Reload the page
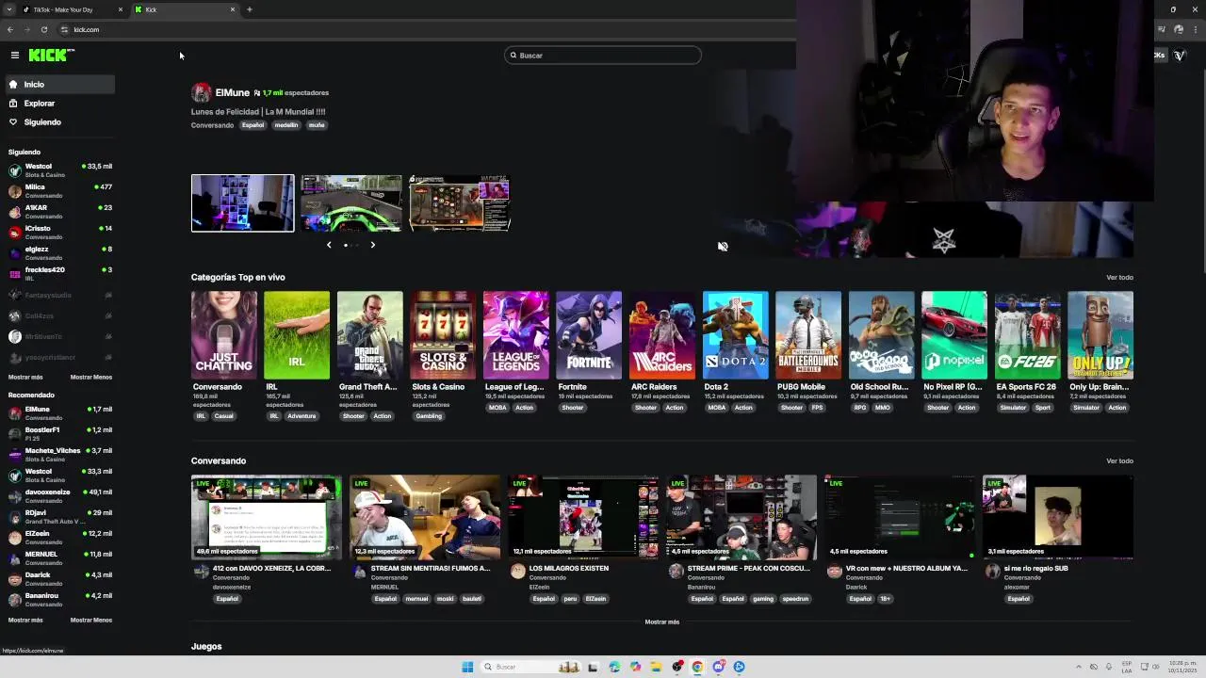Screen dimensions: 1206x678 [44, 29]
